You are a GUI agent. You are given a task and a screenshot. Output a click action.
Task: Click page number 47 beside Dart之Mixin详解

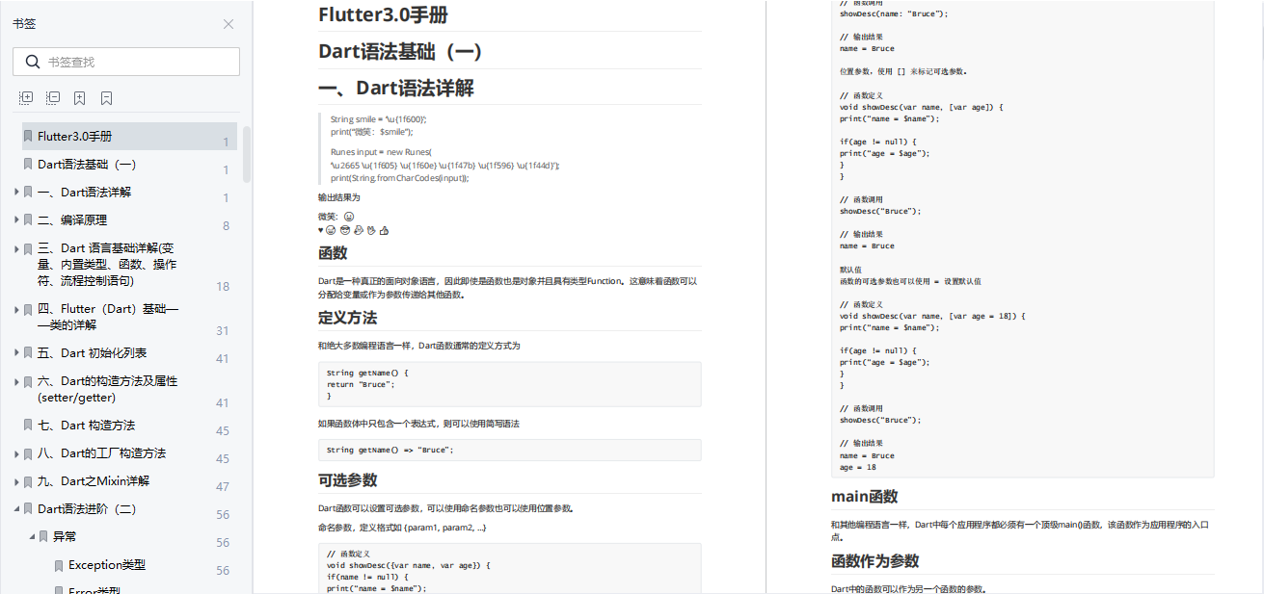click(x=223, y=487)
